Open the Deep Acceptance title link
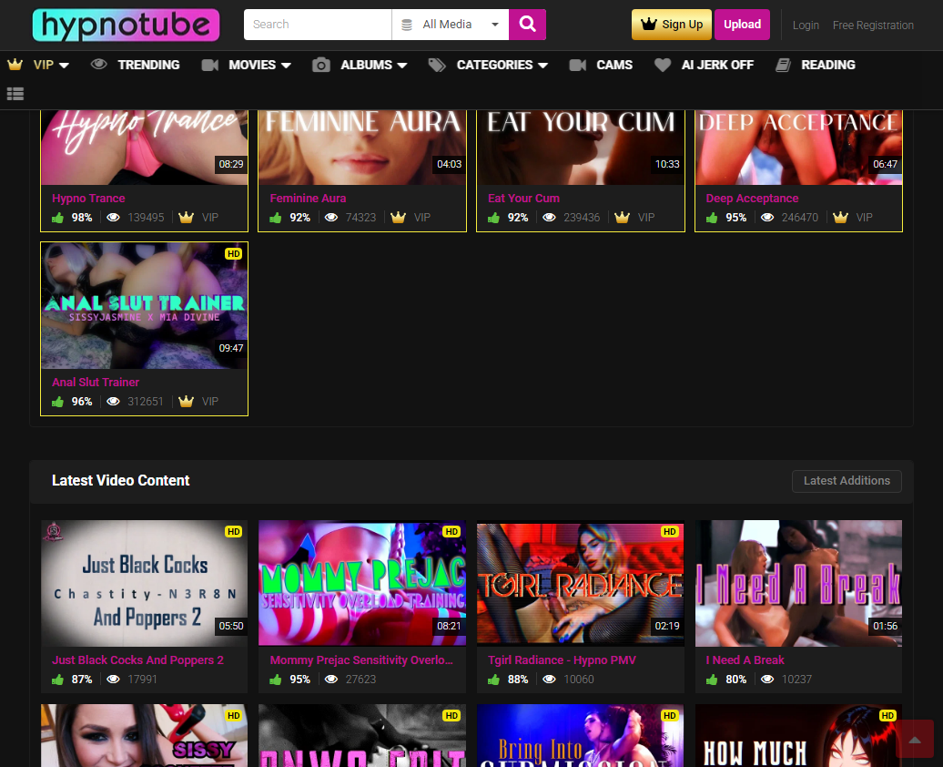 752,198
